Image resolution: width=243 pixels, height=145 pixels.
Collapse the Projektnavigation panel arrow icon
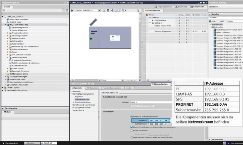click(68, 3)
